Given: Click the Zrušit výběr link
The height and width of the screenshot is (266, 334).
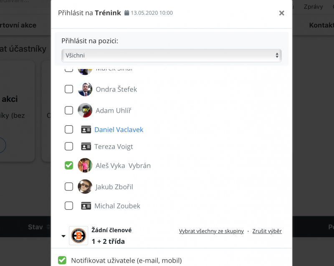Looking at the screenshot, I should tap(267, 231).
